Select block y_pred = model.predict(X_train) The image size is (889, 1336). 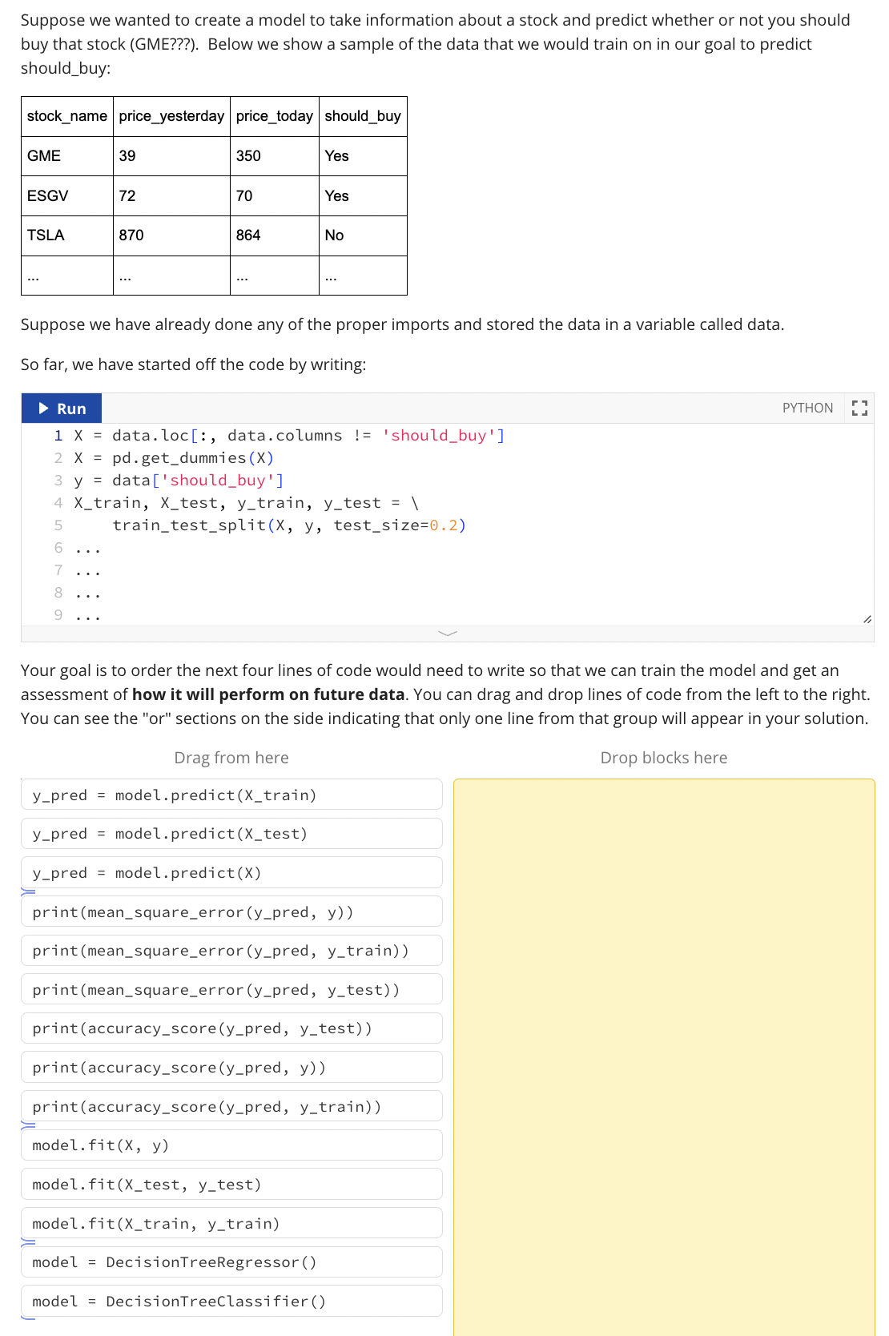231,795
